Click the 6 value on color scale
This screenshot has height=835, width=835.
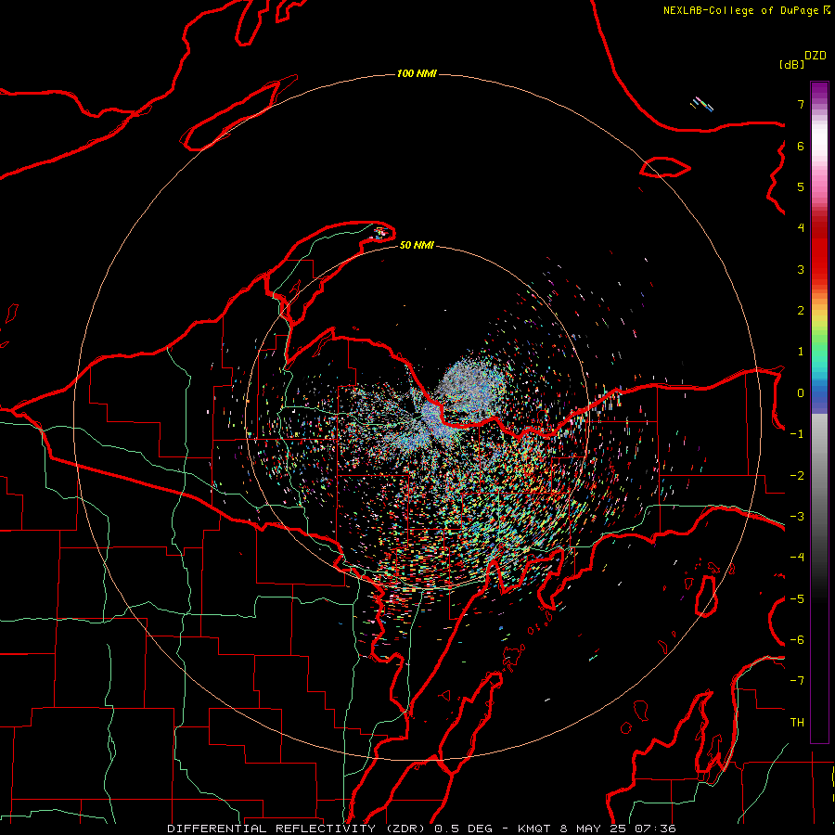coord(801,146)
